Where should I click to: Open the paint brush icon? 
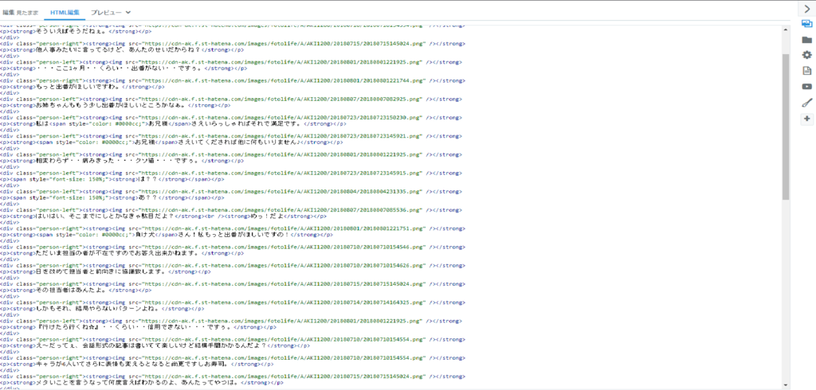click(806, 103)
